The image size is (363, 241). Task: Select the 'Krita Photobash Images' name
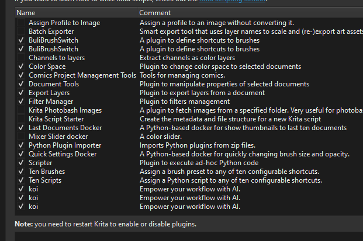click(65, 110)
